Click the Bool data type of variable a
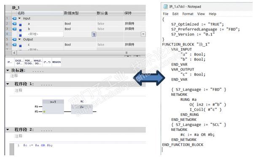The width and height of the screenshot is (253, 157). (x=68, y=24)
